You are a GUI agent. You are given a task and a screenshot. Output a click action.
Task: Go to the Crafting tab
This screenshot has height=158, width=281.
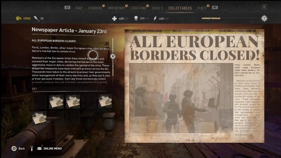[139, 8]
